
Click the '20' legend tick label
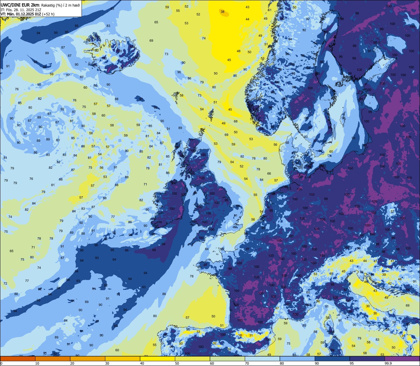72,363
